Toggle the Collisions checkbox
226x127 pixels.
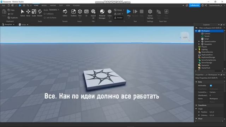pos(45,14)
